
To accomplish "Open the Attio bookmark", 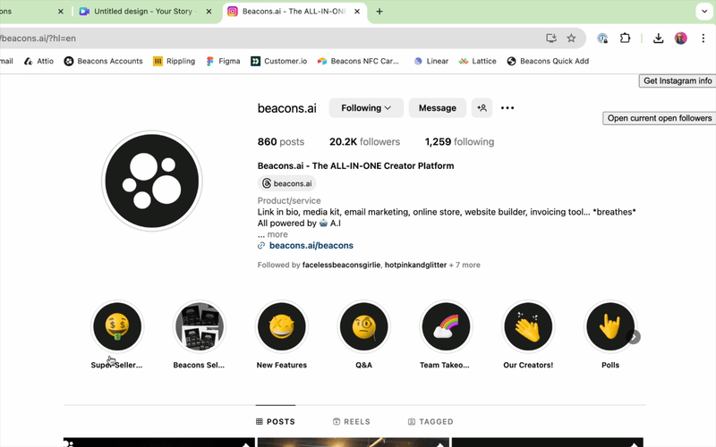I will coord(38,61).
